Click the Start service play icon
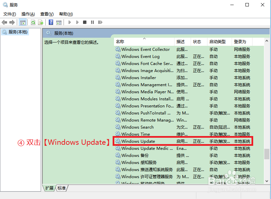Viewport: 271px width, 199px height. pyautogui.click(x=70, y=22)
